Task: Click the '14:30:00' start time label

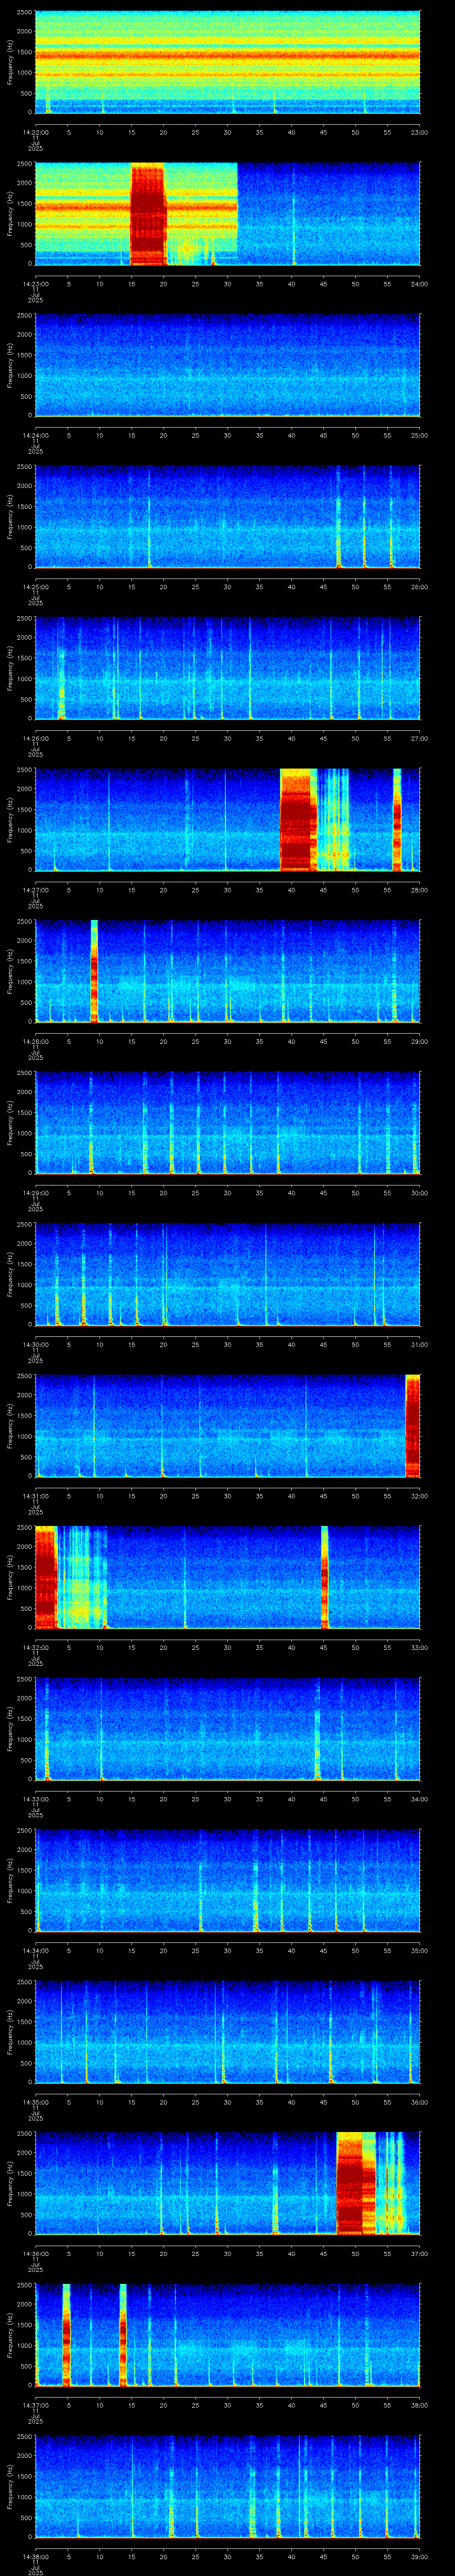Action: pos(35,1344)
